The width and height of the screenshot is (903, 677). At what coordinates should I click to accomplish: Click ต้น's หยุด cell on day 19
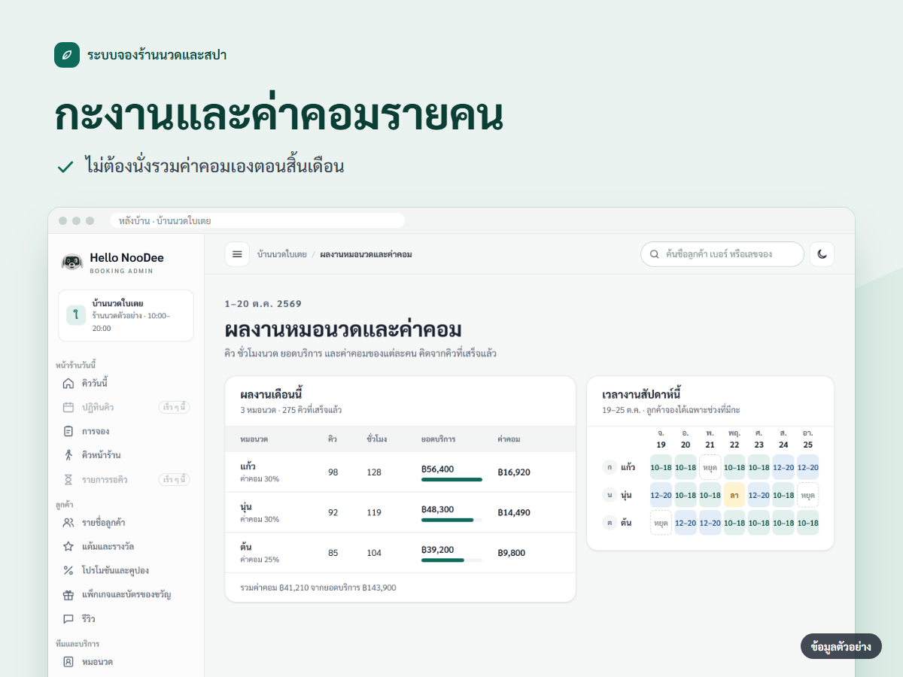point(661,523)
